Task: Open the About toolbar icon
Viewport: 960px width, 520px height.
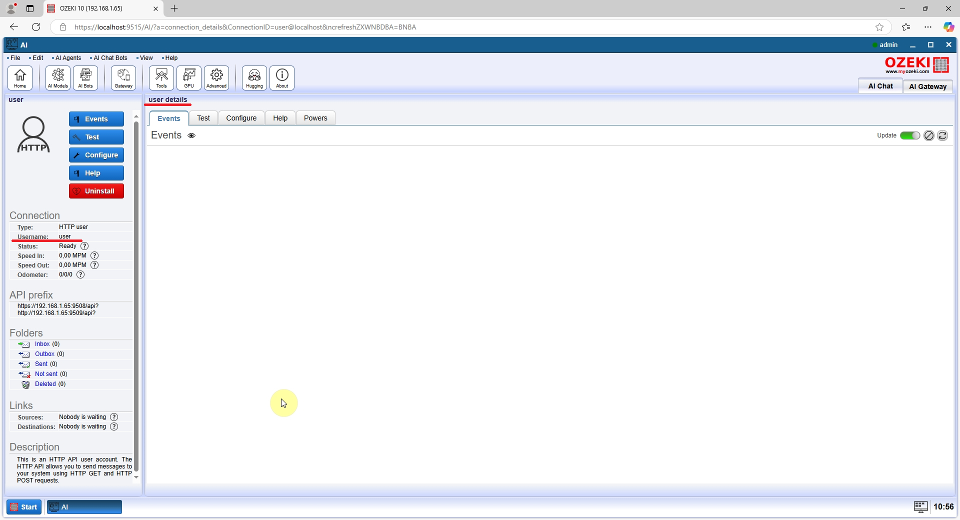Action: [x=282, y=77]
